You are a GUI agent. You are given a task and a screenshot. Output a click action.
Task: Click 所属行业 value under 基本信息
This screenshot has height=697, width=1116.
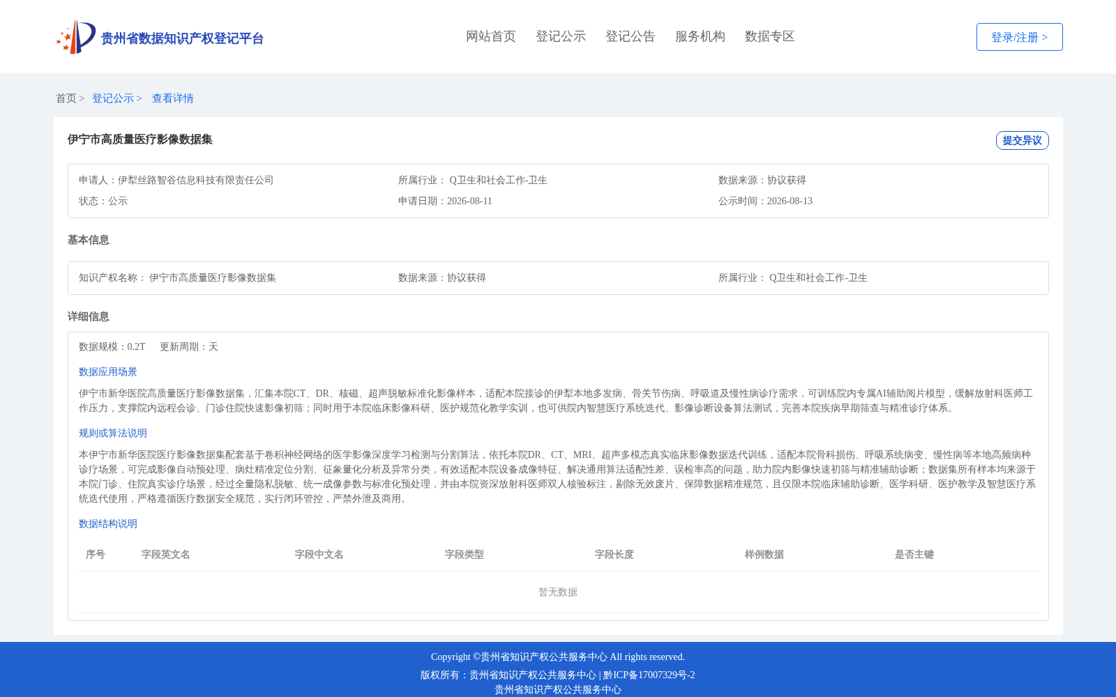tap(818, 277)
